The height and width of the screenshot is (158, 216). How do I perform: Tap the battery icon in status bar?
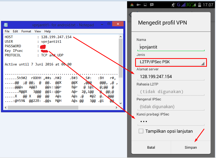pyautogui.click(x=200, y=5)
